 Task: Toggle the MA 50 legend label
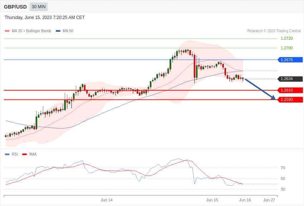68,31
